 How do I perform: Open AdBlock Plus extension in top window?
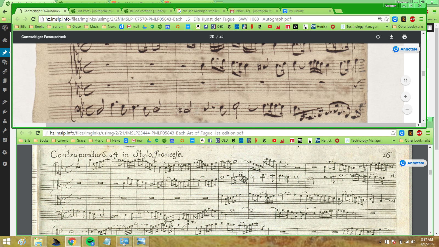[412, 19]
